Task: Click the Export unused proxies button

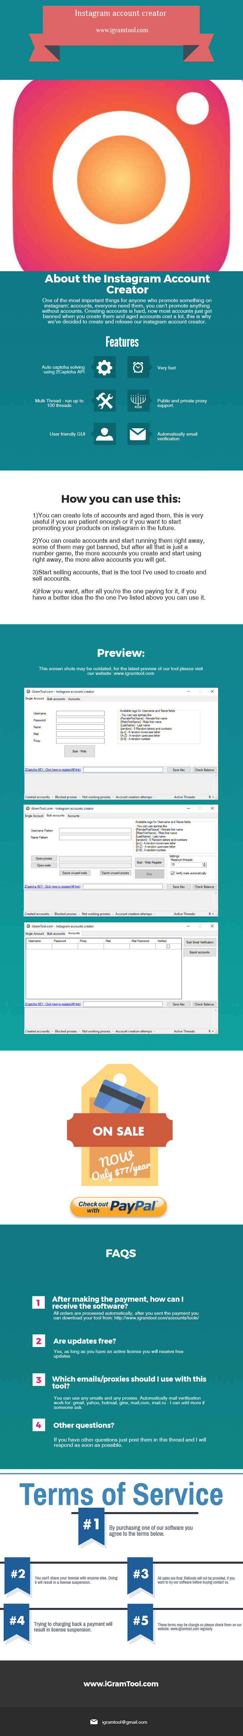Action: 115,873
